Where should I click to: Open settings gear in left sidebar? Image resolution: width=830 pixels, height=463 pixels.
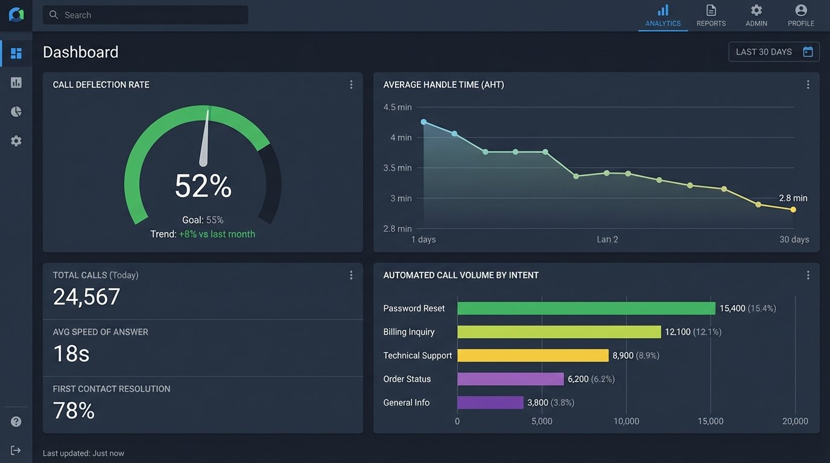16,140
